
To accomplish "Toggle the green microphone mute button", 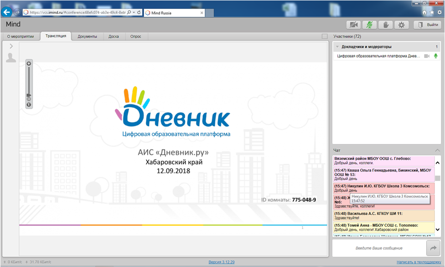I will (369, 25).
